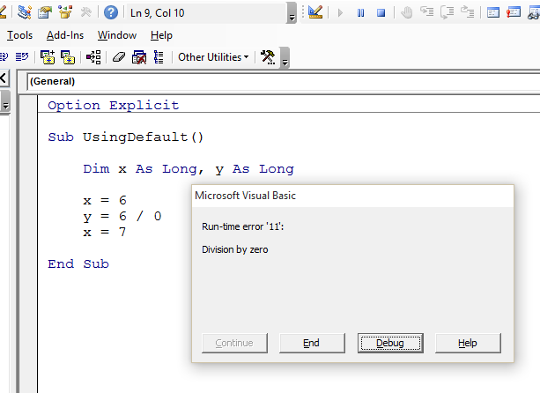Toggle breakpoint using the hand icon

[406, 12]
